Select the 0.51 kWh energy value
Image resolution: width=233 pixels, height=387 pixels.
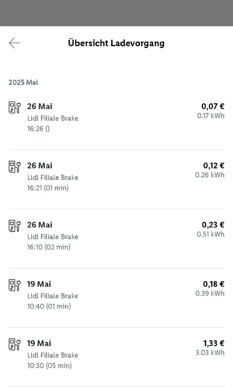[x=210, y=234]
